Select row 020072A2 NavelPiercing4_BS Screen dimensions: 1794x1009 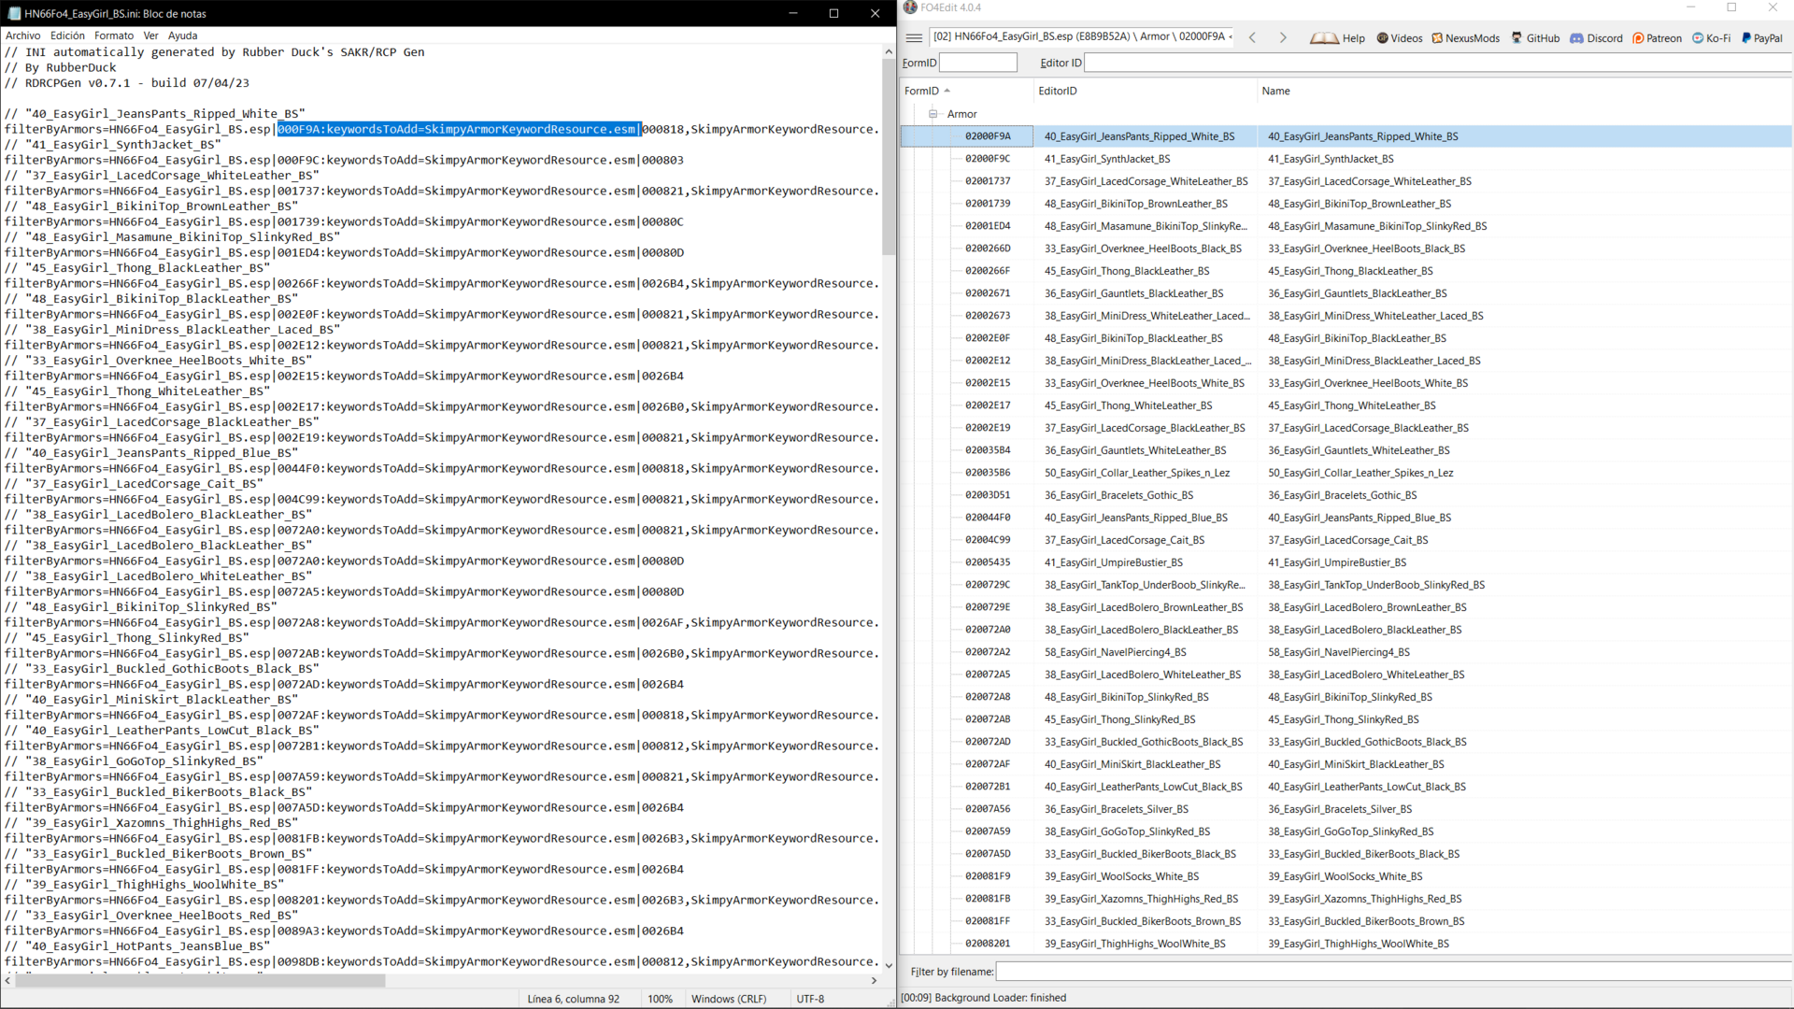pyautogui.click(x=1346, y=652)
